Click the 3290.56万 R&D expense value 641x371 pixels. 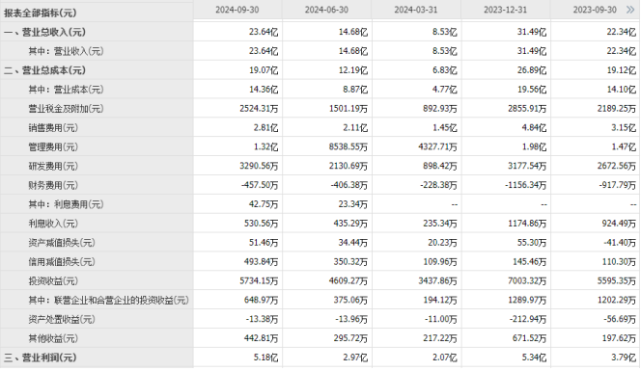[259, 167]
